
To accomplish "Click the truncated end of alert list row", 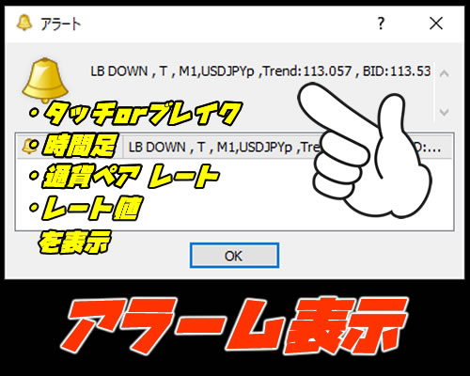I will coord(432,147).
